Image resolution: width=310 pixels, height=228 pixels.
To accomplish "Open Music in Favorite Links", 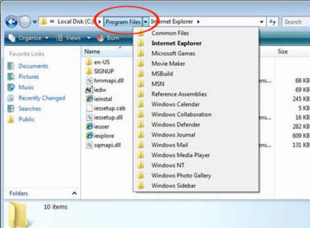I will pyautogui.click(x=26, y=87).
